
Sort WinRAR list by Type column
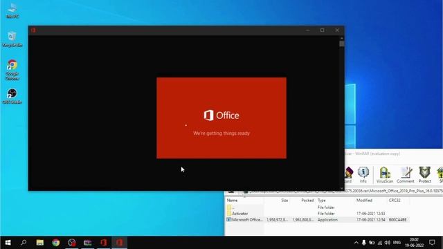335,201
